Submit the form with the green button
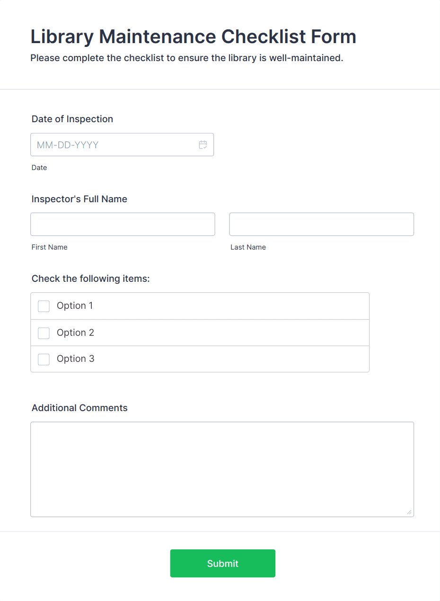This screenshot has height=601, width=440. pyautogui.click(x=223, y=564)
